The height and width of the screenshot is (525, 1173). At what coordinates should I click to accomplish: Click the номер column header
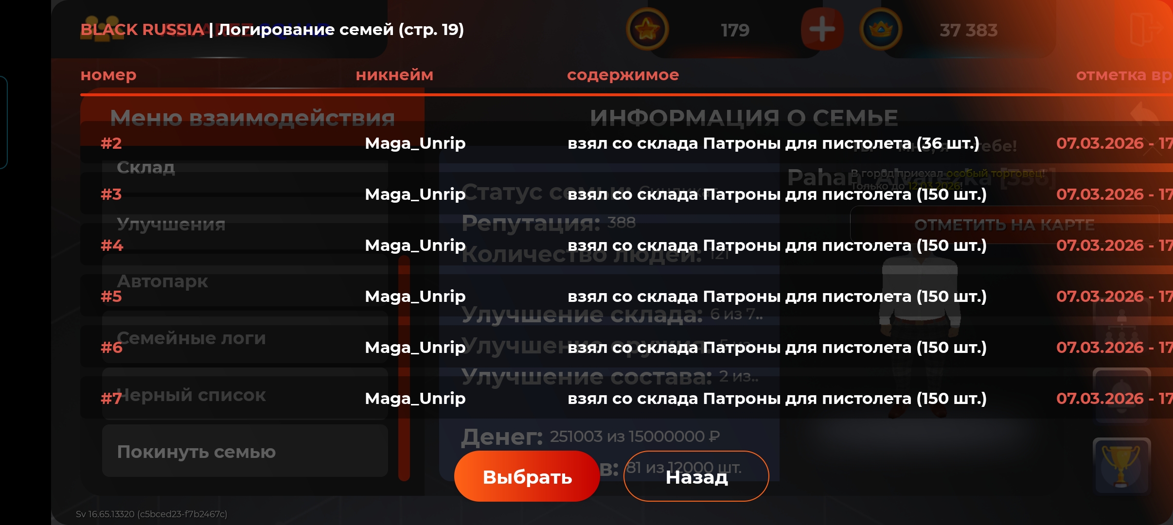point(108,75)
